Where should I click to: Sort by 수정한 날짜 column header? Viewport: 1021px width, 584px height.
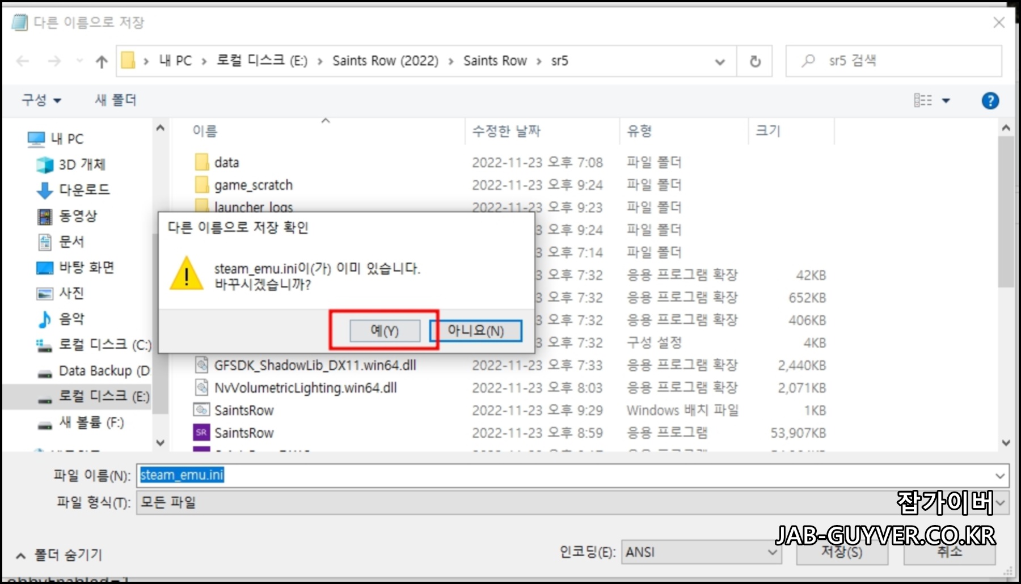click(x=506, y=132)
